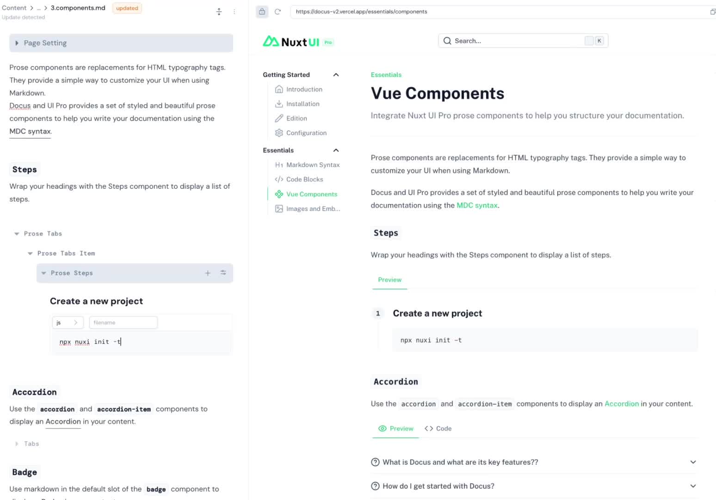716x500 pixels.
Task: Click the 'updated' status badge
Action: coord(127,8)
